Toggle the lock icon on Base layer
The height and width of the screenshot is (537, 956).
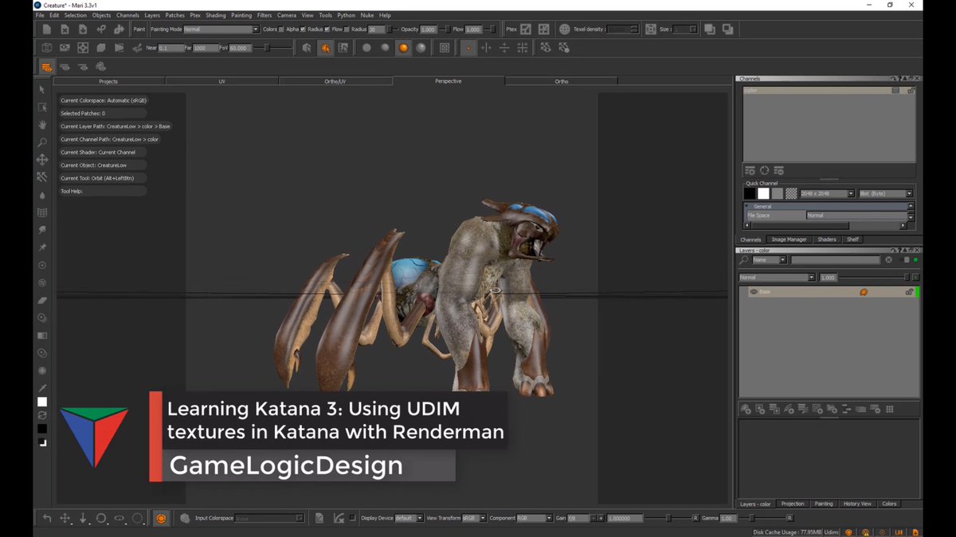pyautogui.click(x=909, y=292)
